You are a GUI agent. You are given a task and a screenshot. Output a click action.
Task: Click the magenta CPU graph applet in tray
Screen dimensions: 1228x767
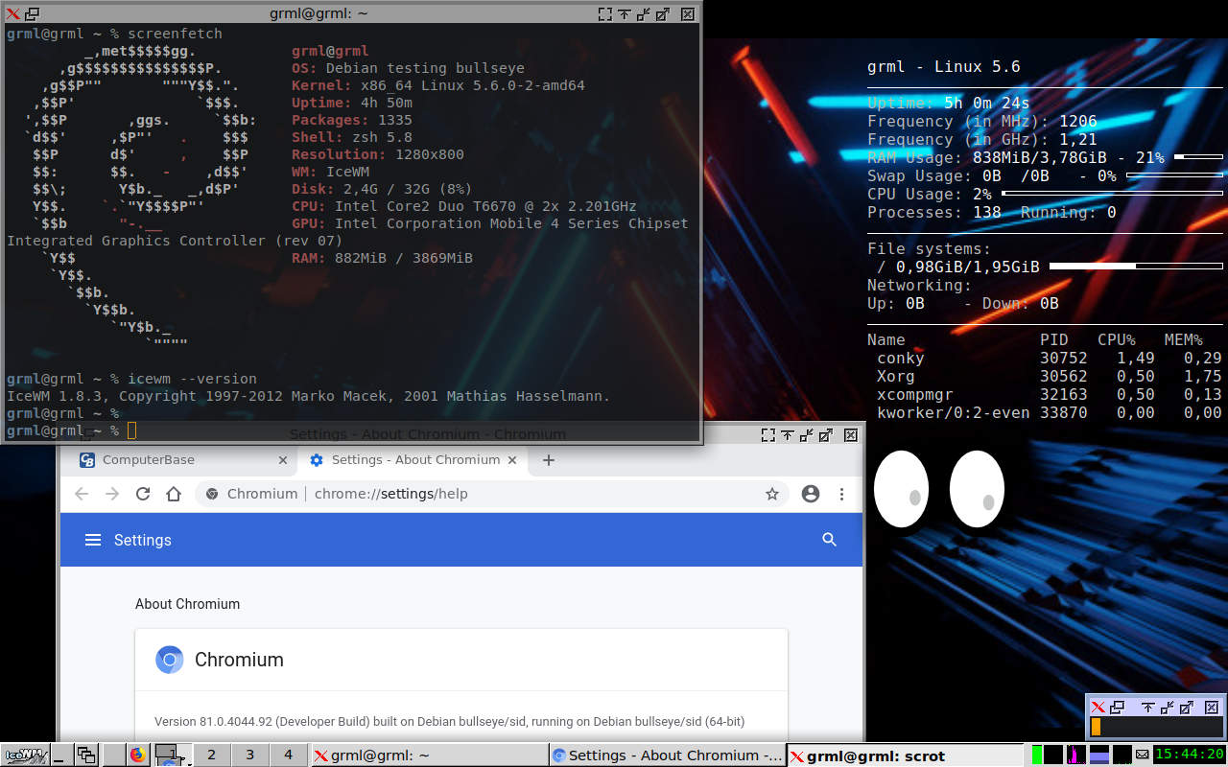tap(1075, 755)
